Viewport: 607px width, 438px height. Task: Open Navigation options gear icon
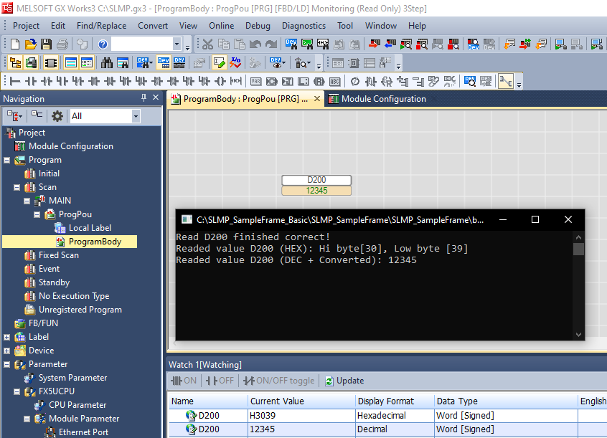point(57,115)
